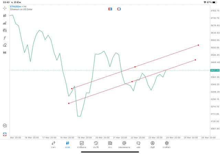Go to the กล่องจดหมาย mailbox tab

click(x=124, y=145)
